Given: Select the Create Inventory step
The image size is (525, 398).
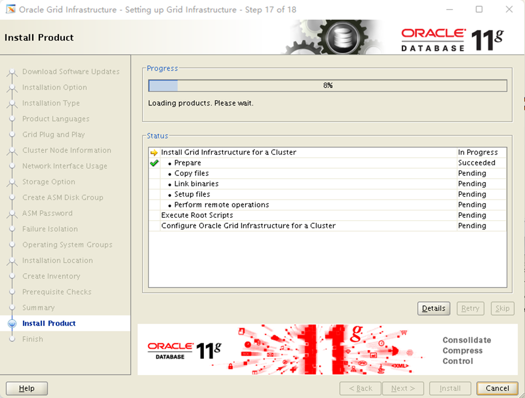Looking at the screenshot, I should [51, 276].
